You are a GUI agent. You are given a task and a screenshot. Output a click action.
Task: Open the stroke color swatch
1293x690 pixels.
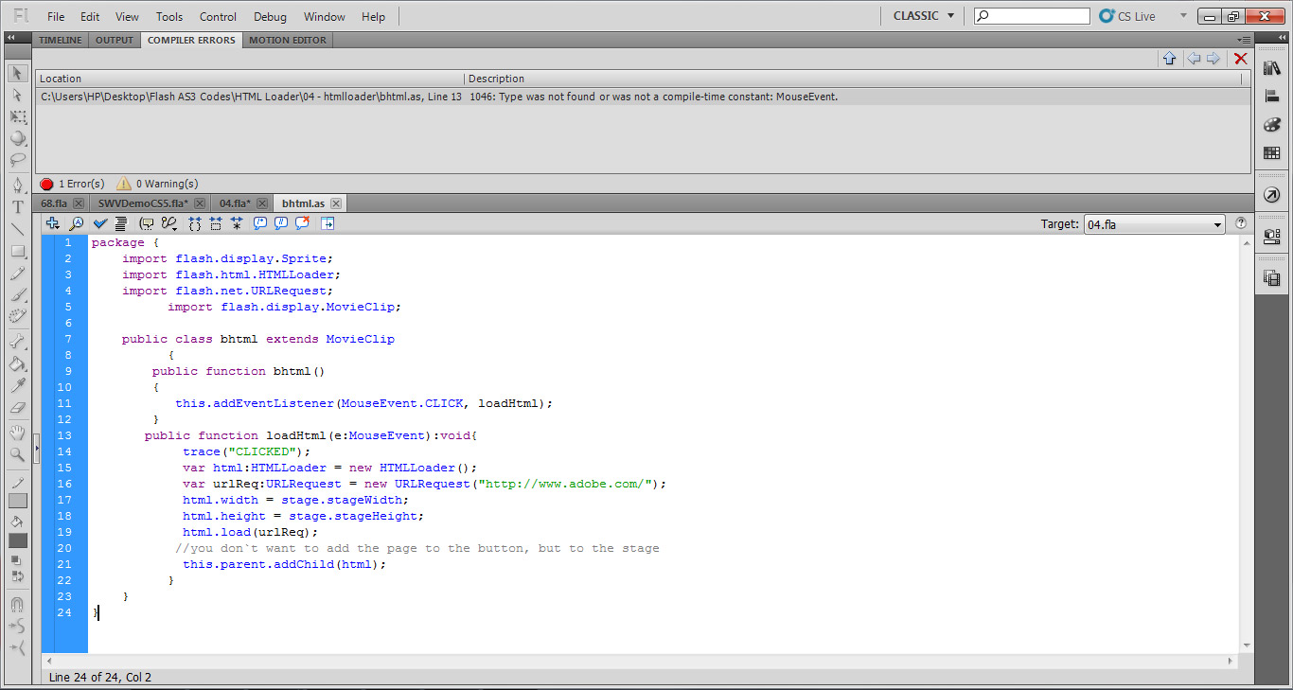pyautogui.click(x=18, y=501)
